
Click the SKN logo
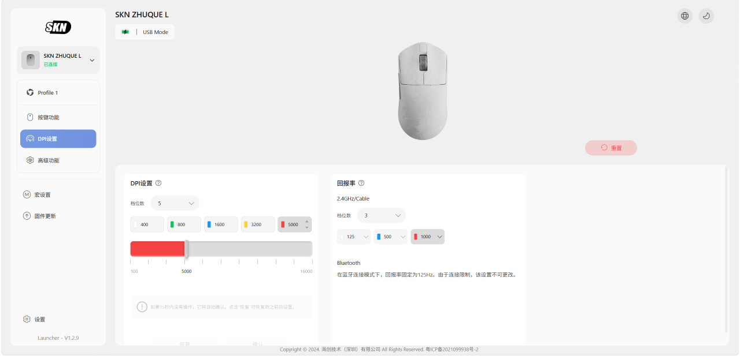(x=58, y=27)
